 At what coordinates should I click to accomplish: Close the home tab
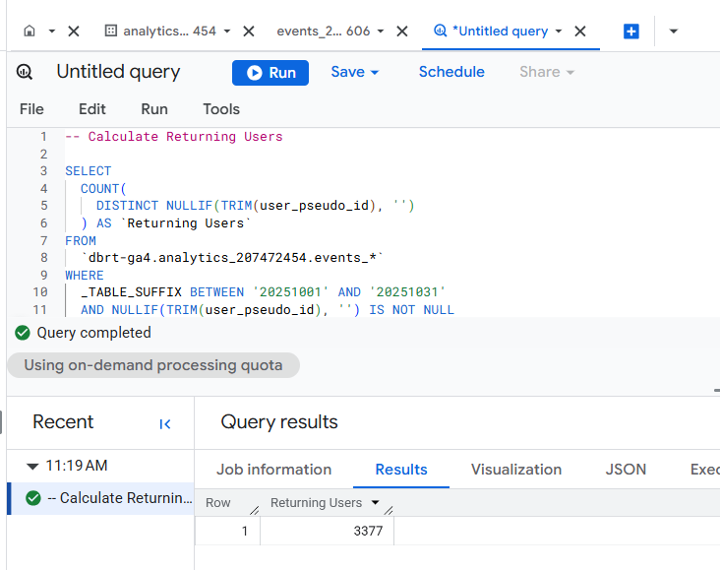pyautogui.click(x=74, y=32)
